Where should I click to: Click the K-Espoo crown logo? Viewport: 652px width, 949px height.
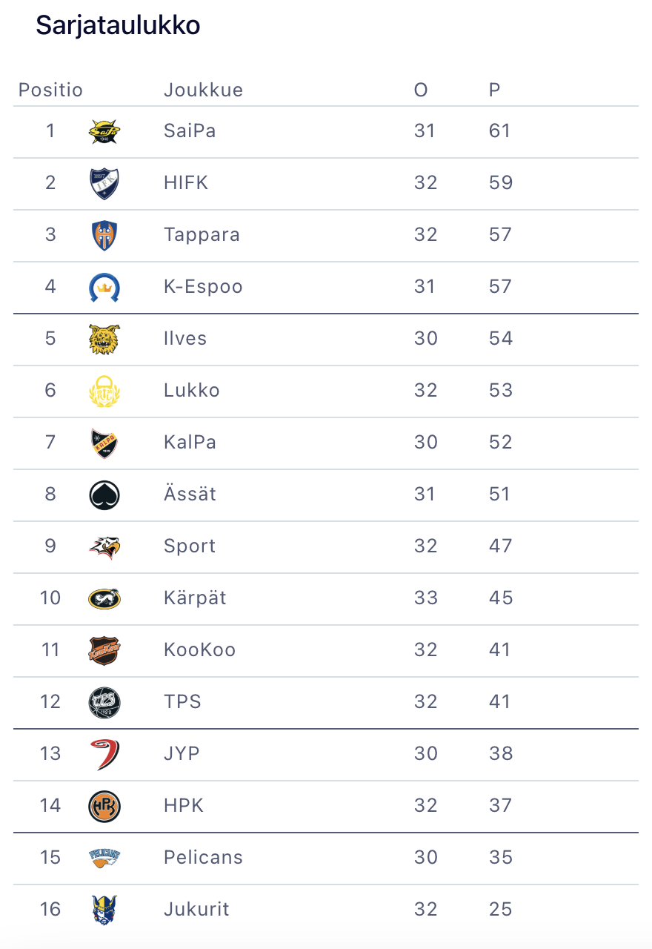point(104,288)
